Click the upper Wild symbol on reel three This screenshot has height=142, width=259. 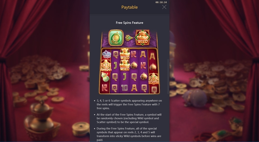point(125,54)
